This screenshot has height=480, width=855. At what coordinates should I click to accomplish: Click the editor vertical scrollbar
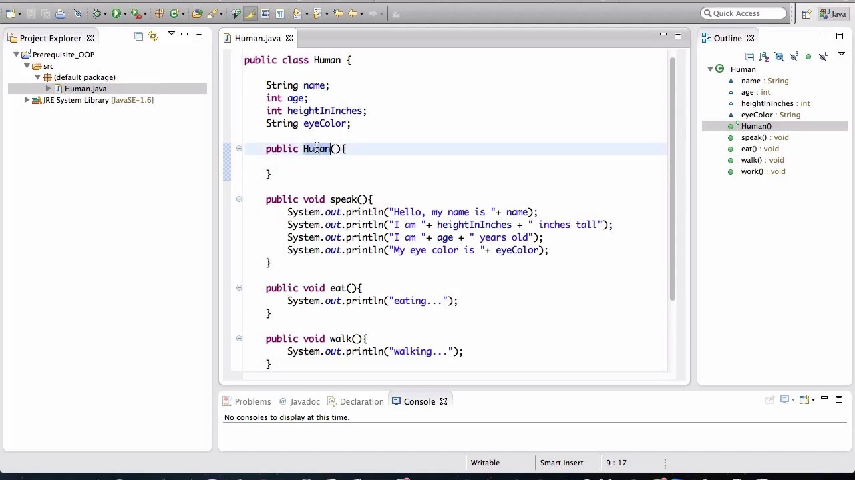coord(673,178)
